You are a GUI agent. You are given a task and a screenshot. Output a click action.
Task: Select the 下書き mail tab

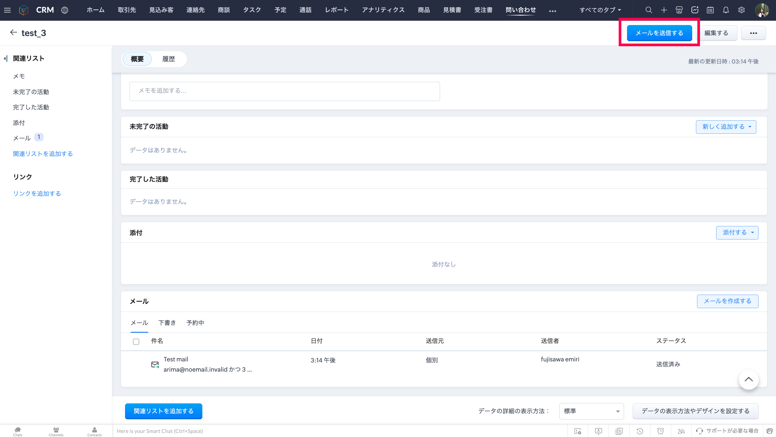pos(167,323)
